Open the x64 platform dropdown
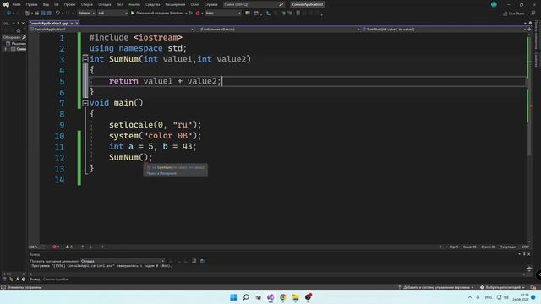This screenshot has width=541, height=304. tap(112, 14)
